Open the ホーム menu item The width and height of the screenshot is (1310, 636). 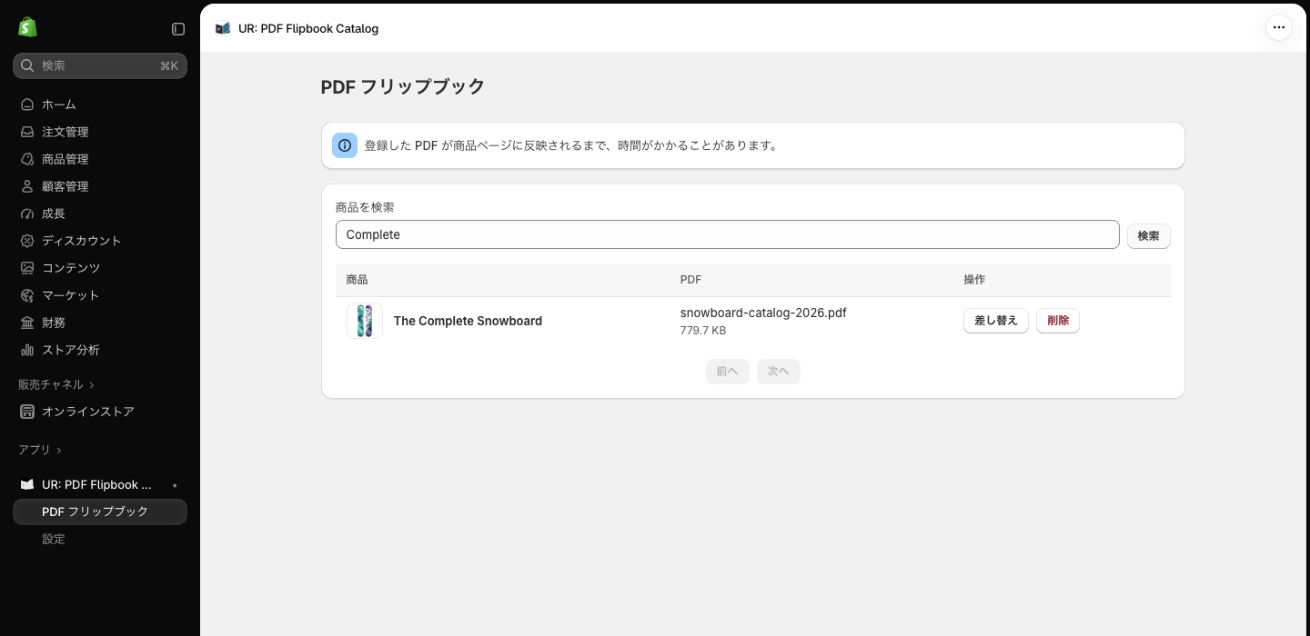[100, 104]
